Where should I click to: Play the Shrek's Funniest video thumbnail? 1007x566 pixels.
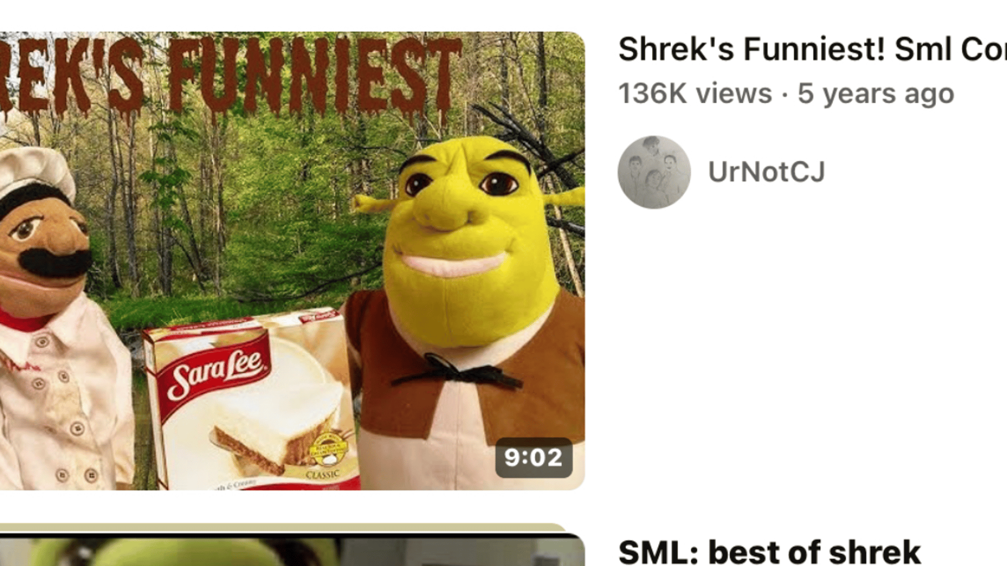coord(292,261)
